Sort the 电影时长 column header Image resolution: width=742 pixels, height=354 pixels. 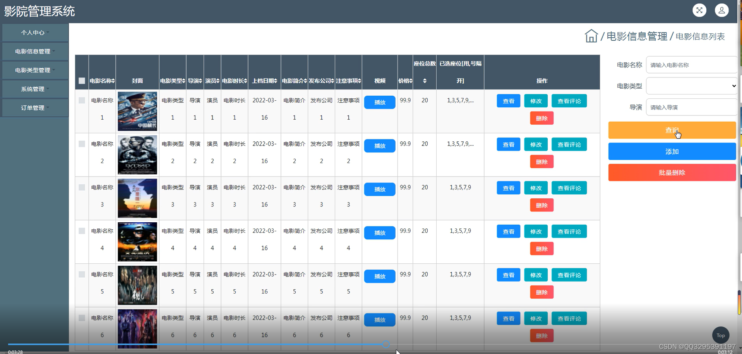click(x=234, y=81)
